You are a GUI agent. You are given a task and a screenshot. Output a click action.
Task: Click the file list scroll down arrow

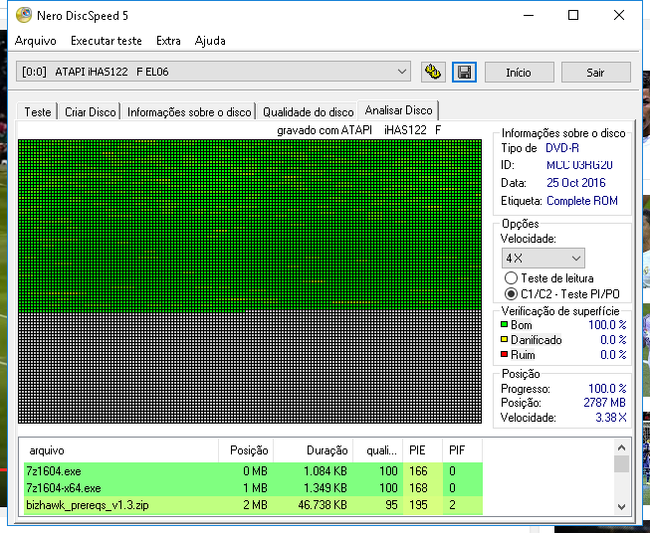pos(621,506)
